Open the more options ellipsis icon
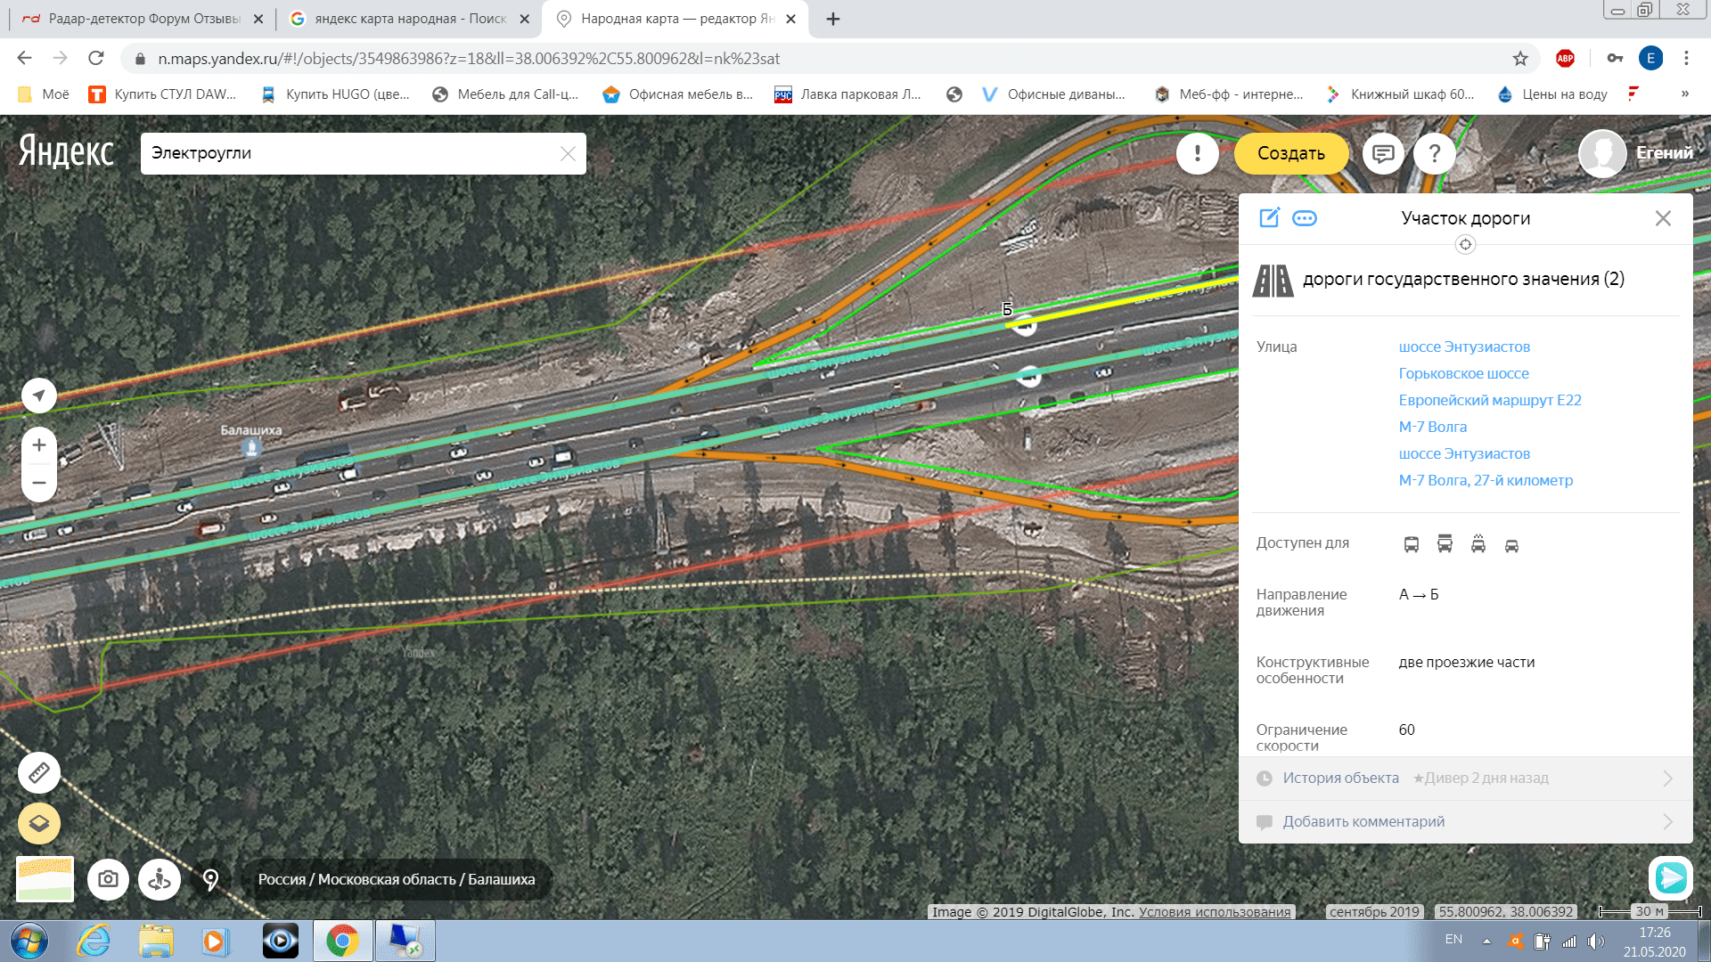 [x=1305, y=218]
